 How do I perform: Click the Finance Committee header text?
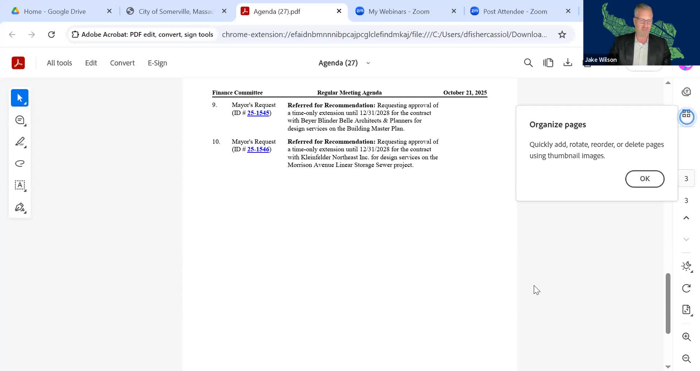click(237, 93)
